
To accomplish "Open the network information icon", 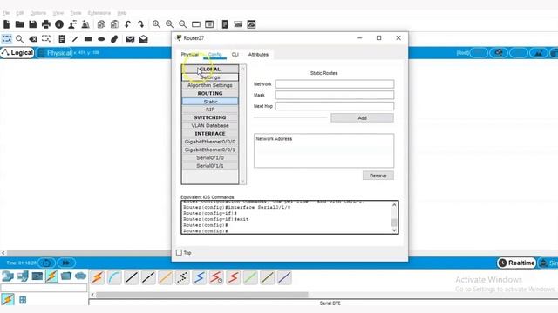I will pos(59,24).
